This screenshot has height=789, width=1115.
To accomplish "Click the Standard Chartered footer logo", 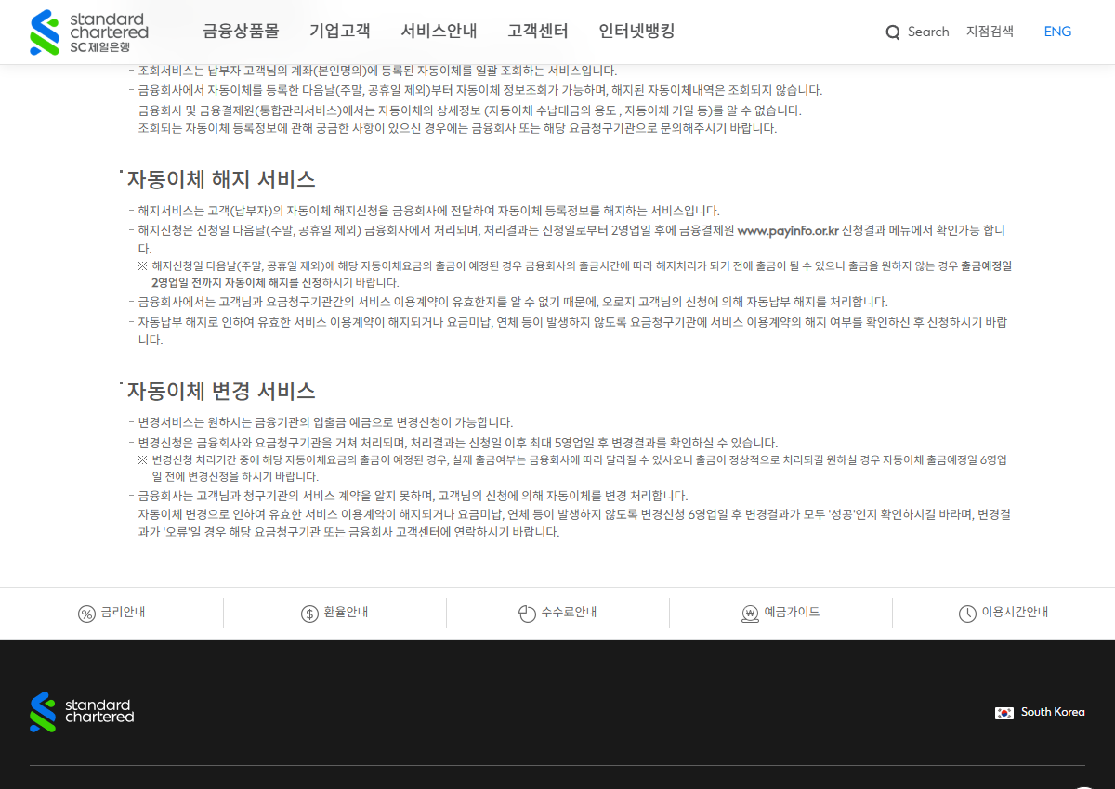I will click(82, 712).
